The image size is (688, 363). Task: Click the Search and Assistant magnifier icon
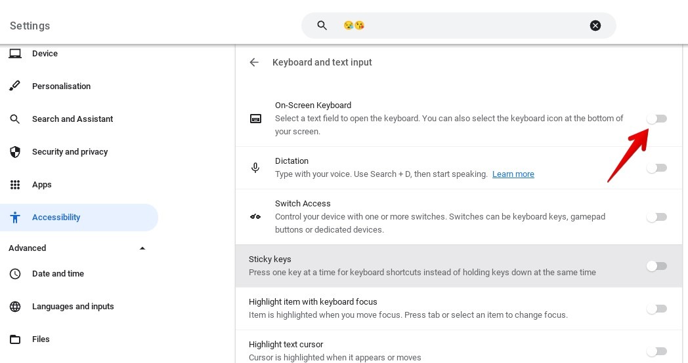15,119
